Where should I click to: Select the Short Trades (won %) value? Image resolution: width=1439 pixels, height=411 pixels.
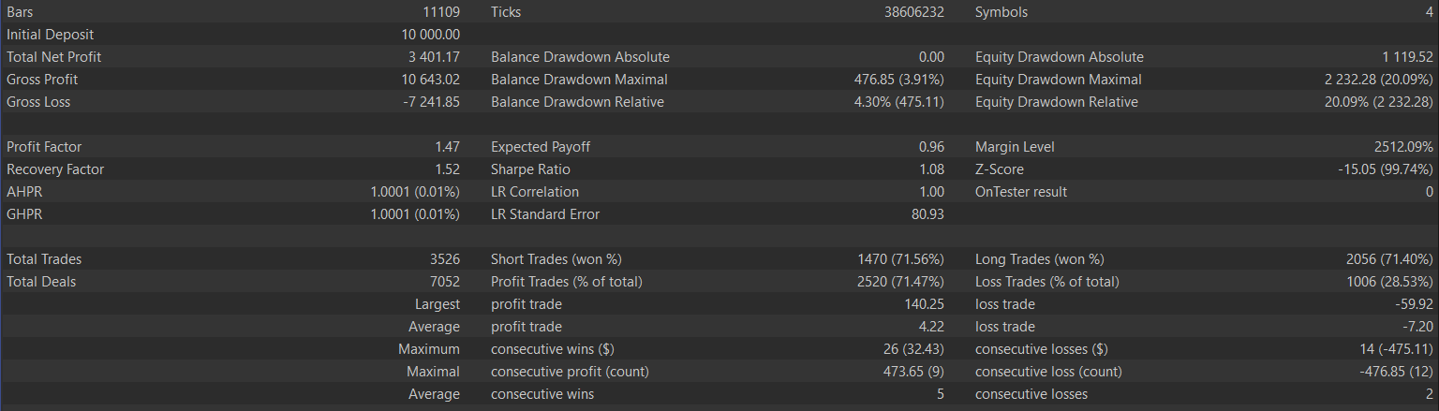click(x=900, y=259)
